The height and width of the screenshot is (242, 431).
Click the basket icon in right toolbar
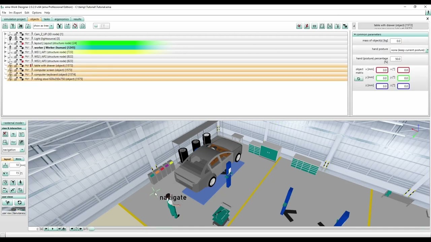click(314, 26)
